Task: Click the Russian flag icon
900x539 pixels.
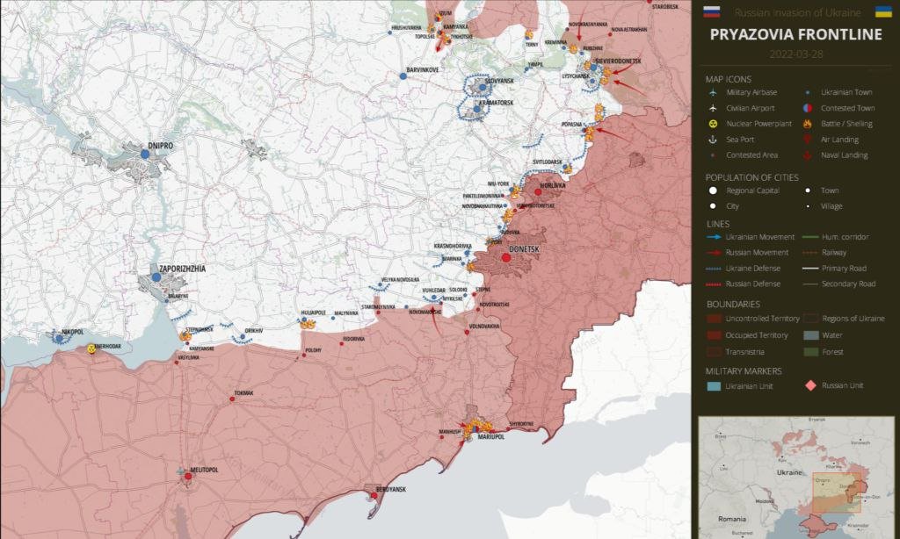Action: [712, 12]
